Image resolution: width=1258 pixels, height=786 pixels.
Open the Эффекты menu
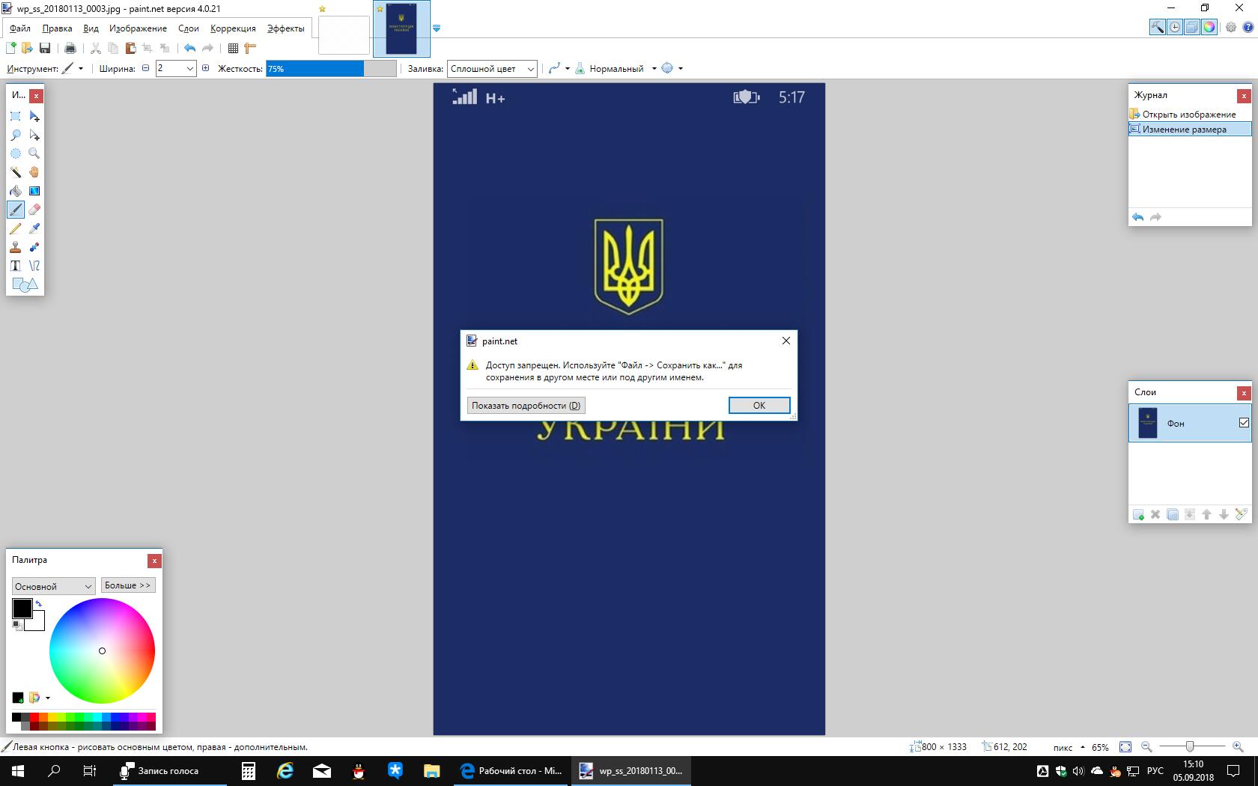(x=285, y=28)
